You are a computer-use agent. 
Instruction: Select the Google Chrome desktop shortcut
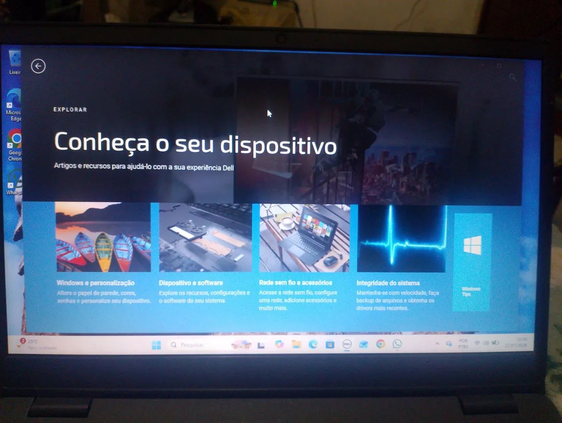click(x=14, y=145)
